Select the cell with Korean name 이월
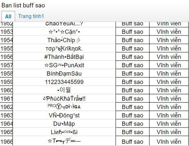The height and width of the screenshot is (146, 189). 64,90
